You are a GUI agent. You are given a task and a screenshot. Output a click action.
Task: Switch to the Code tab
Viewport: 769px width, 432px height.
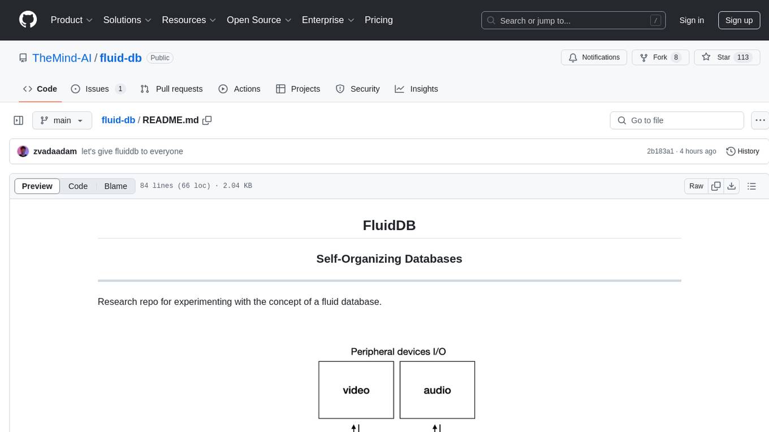tap(40, 89)
